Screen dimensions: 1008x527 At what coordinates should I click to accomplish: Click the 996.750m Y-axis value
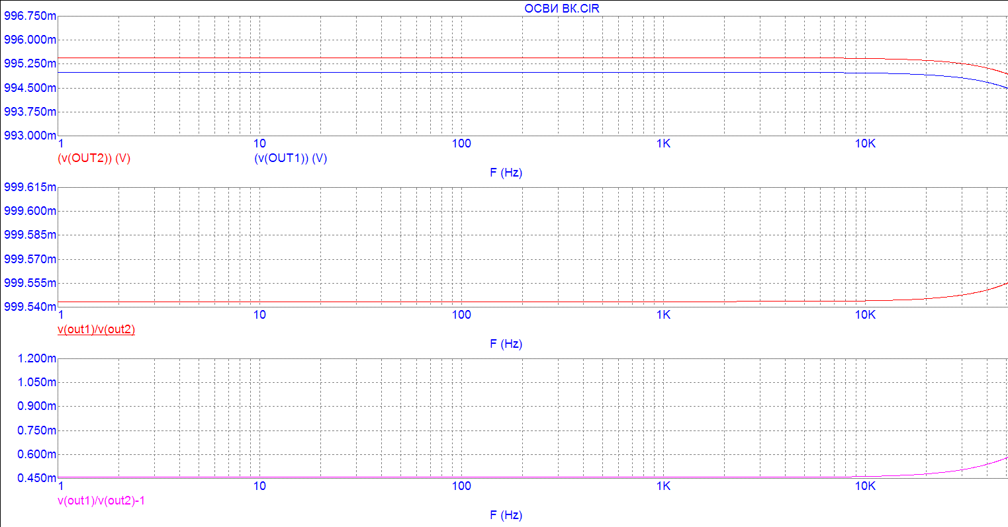click(30, 16)
